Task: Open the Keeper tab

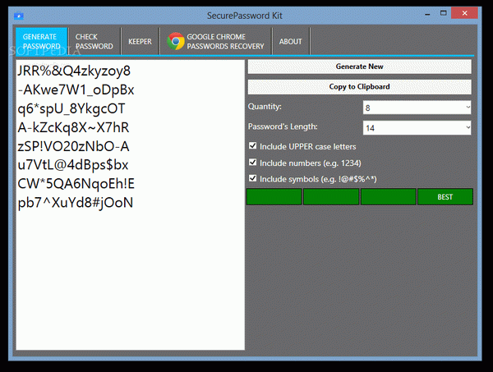Action: click(x=140, y=42)
